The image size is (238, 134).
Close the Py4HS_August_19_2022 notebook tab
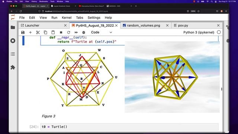116,26
